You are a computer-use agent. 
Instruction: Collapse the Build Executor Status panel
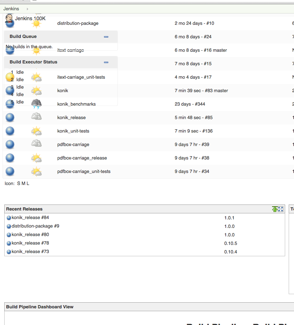tap(106, 62)
